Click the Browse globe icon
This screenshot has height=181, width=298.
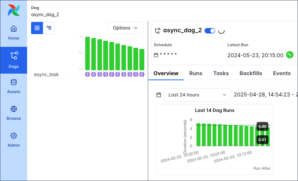13,109
